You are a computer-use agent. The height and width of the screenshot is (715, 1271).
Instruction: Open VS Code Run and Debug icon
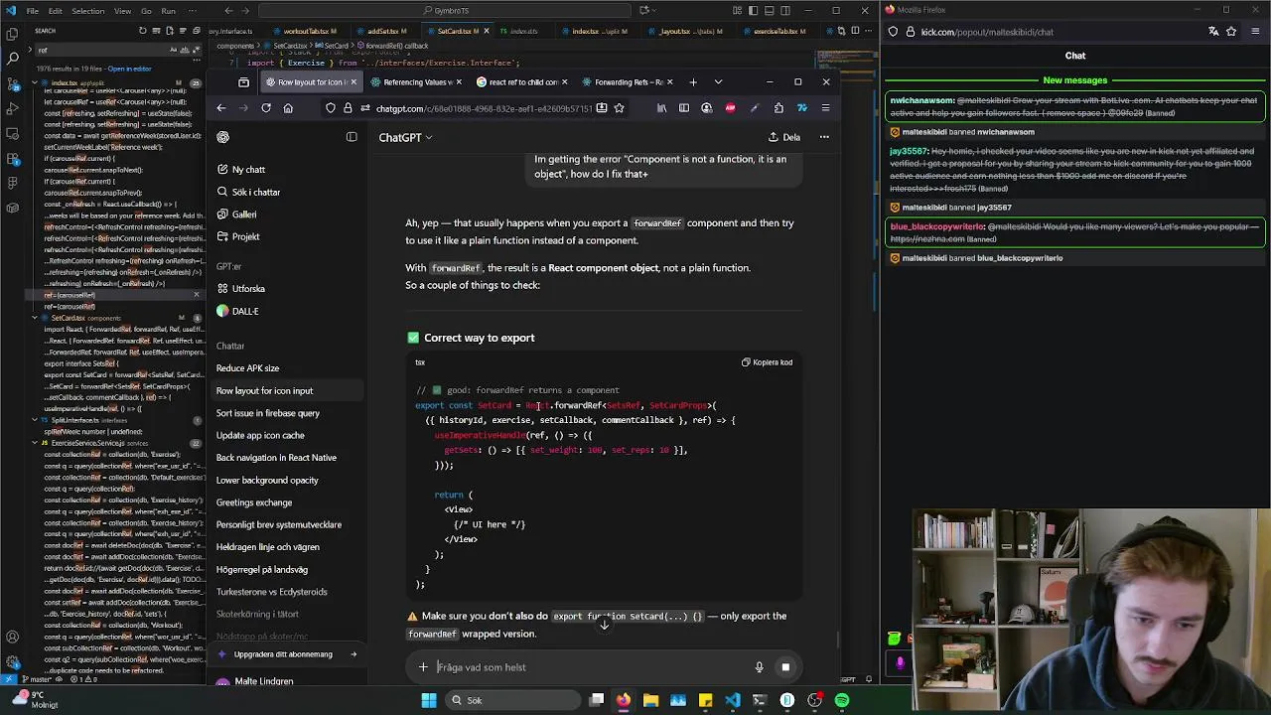pos(12,108)
